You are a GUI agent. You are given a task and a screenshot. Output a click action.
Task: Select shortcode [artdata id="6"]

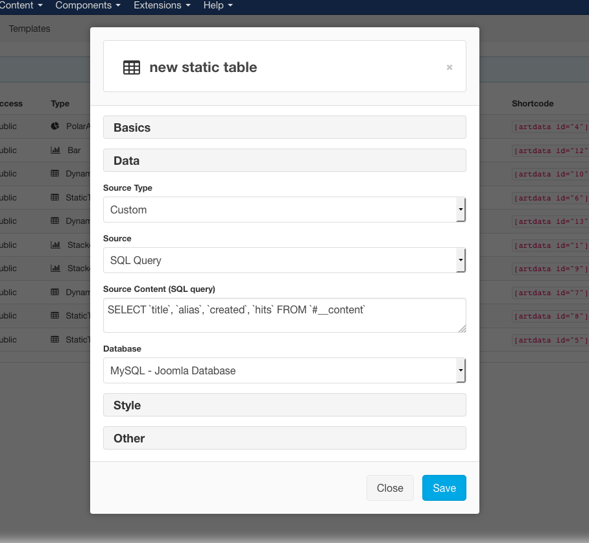pyautogui.click(x=550, y=198)
